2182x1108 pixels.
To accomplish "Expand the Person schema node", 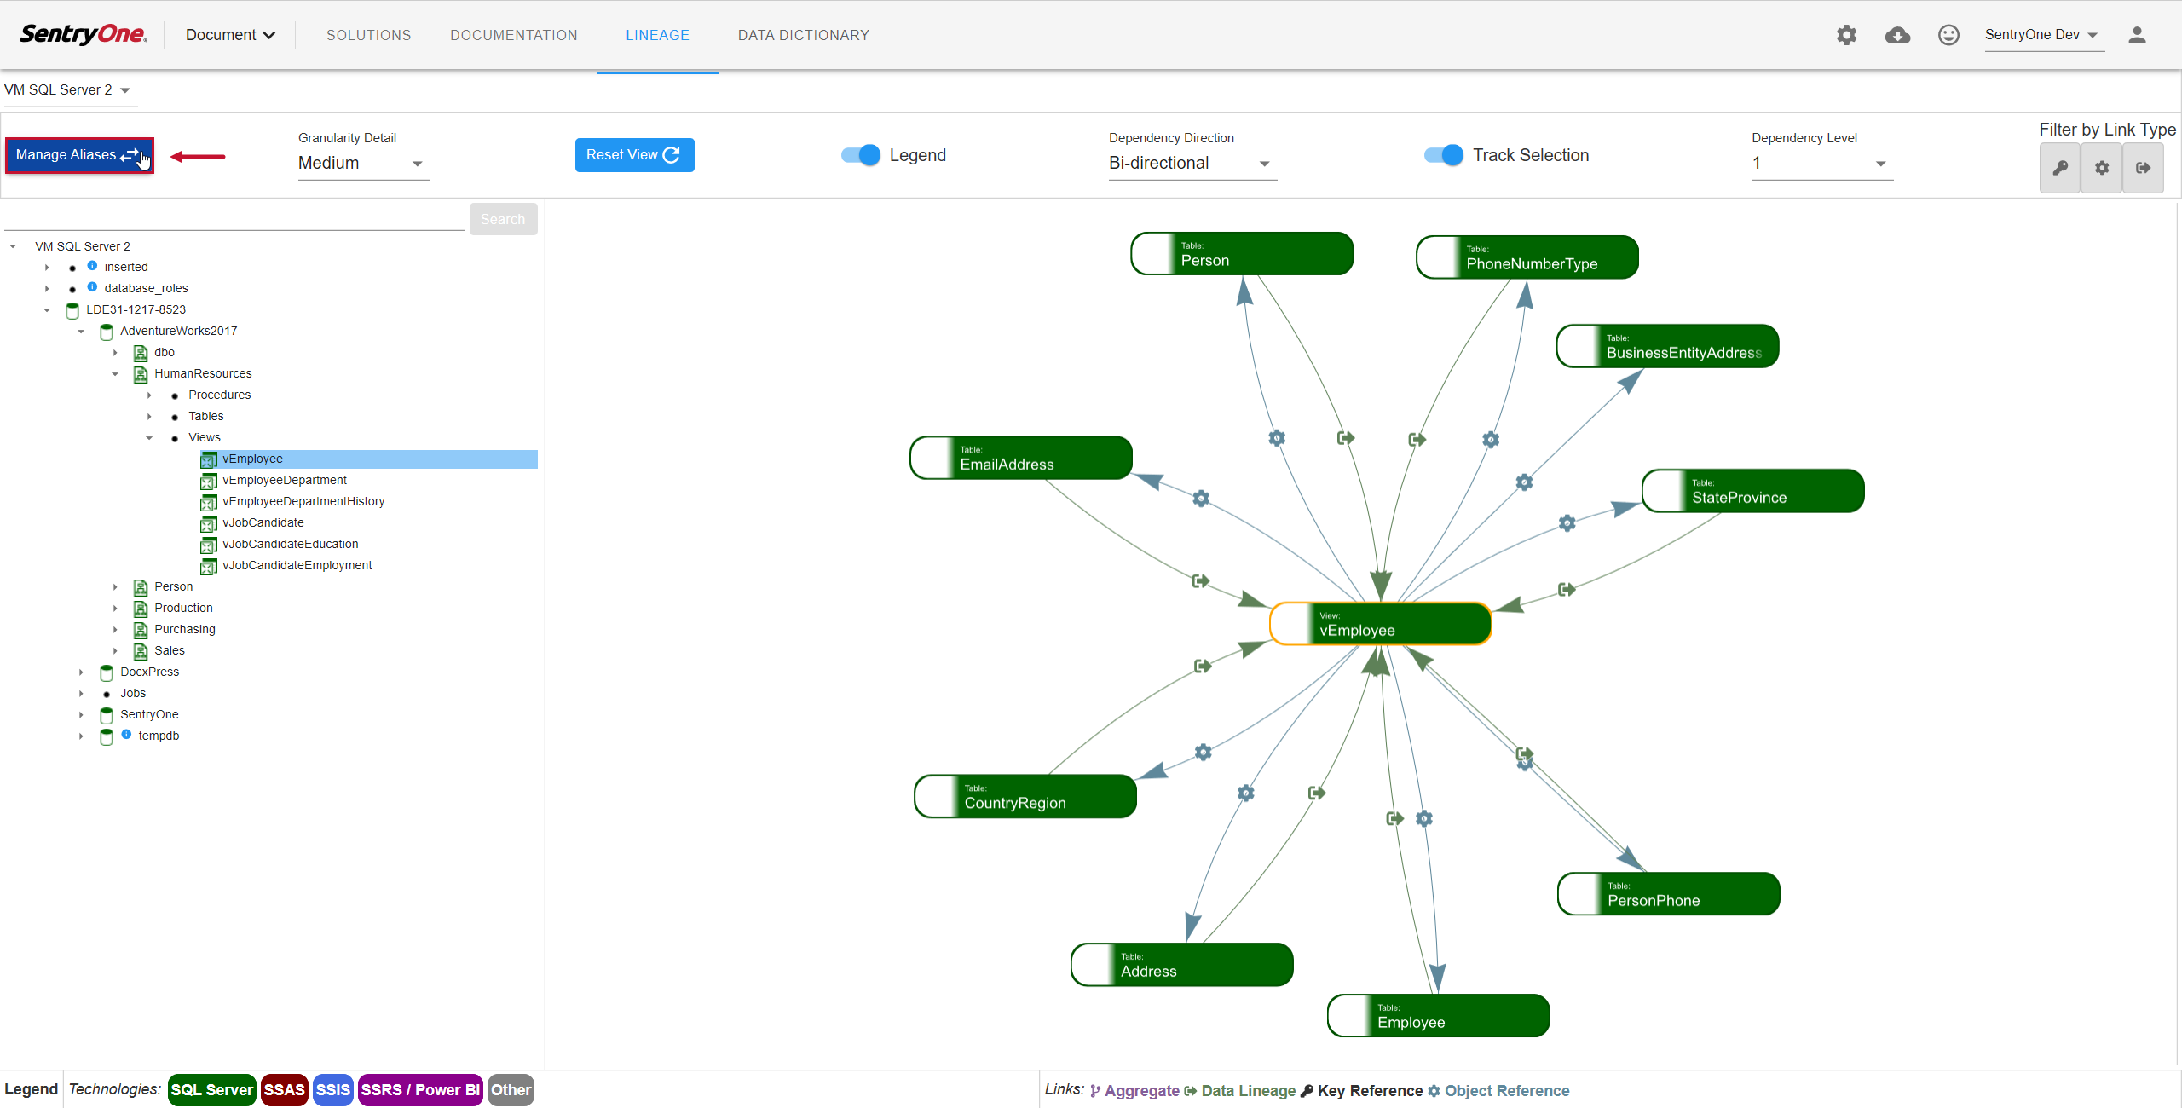I will tap(115, 587).
